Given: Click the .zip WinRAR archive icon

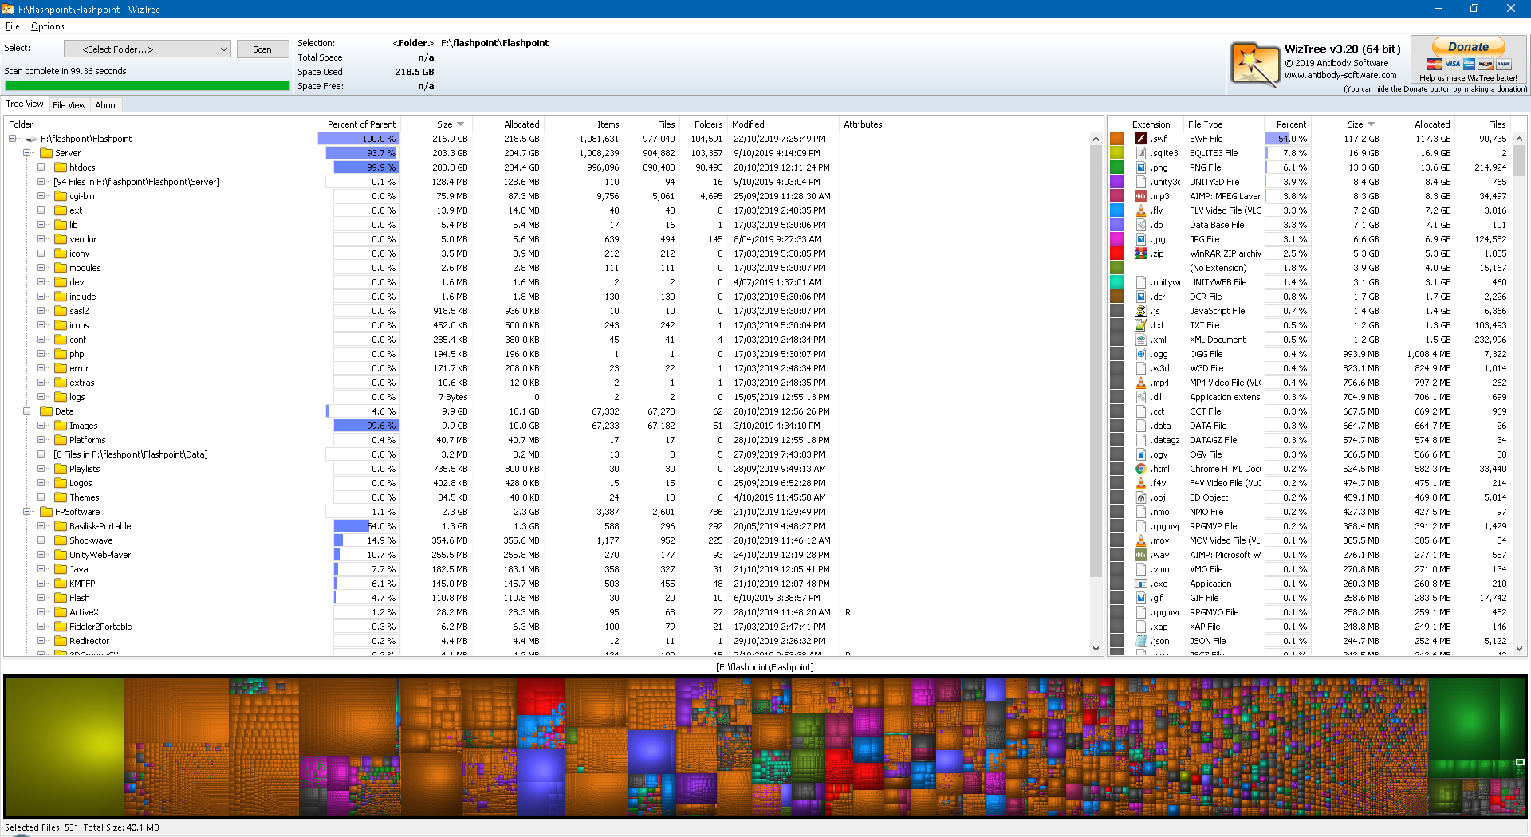Looking at the screenshot, I should 1141,253.
